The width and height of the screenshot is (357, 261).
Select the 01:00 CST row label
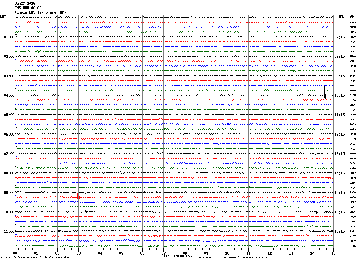click(x=9, y=37)
